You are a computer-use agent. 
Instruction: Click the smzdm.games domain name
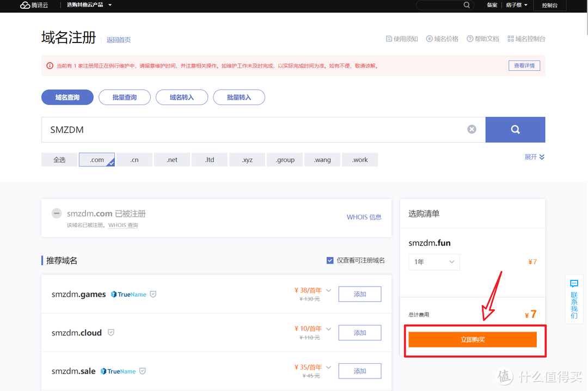click(x=78, y=295)
